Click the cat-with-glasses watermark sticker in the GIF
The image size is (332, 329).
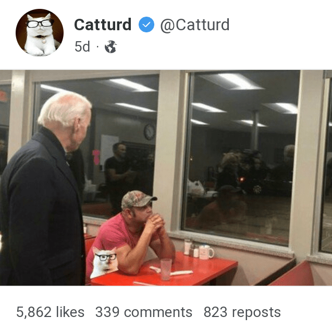(104, 262)
